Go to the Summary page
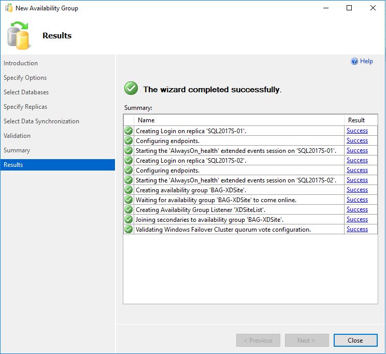Viewport: 386px width, 354px height. click(17, 150)
